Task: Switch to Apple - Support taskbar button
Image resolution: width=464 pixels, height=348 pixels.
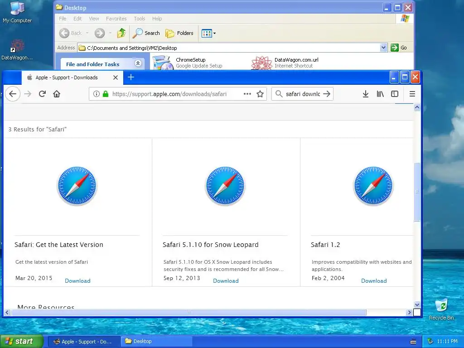Action: (83, 342)
